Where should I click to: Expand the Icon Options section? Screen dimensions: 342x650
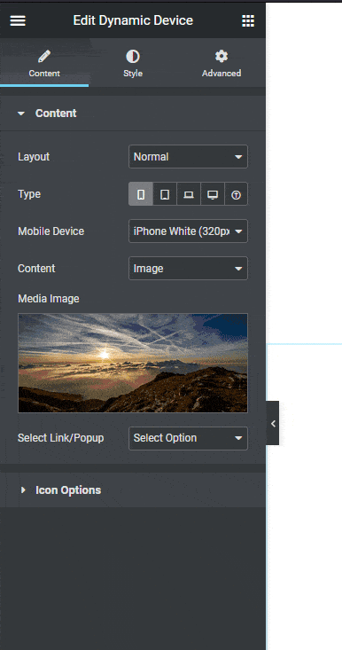(x=133, y=490)
